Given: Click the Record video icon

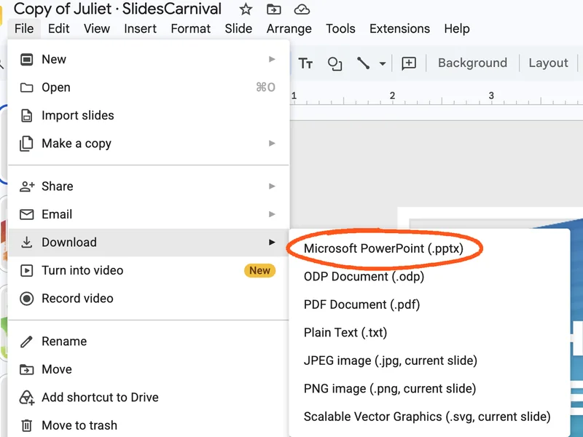Looking at the screenshot, I should [x=26, y=299].
